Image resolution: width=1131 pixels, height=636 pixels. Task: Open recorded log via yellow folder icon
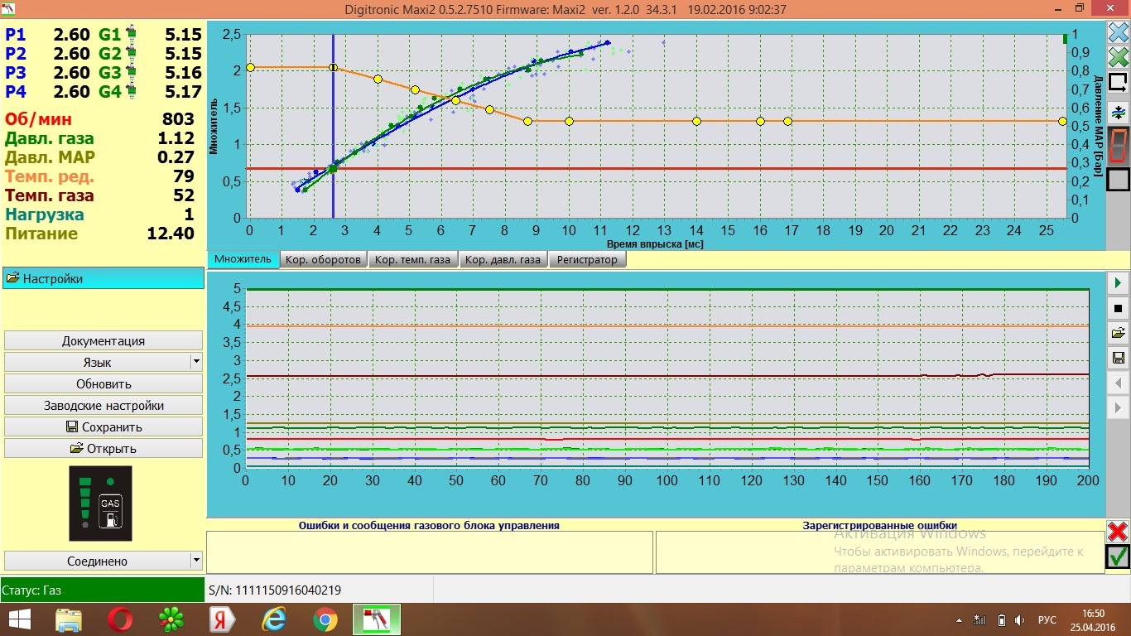(1118, 333)
